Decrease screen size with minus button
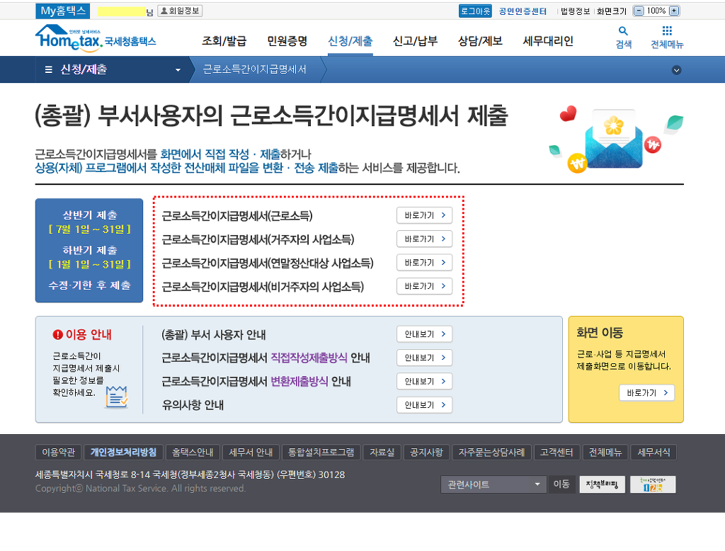The height and width of the screenshot is (551, 725). (x=639, y=11)
